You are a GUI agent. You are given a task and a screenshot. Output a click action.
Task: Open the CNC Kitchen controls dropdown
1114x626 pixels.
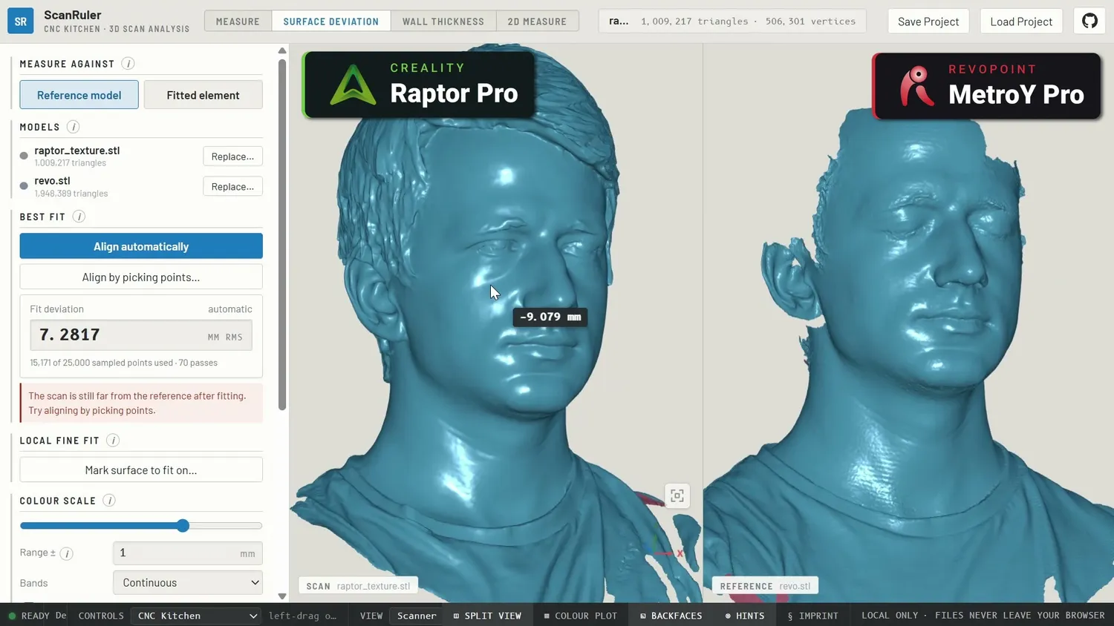[x=196, y=616]
